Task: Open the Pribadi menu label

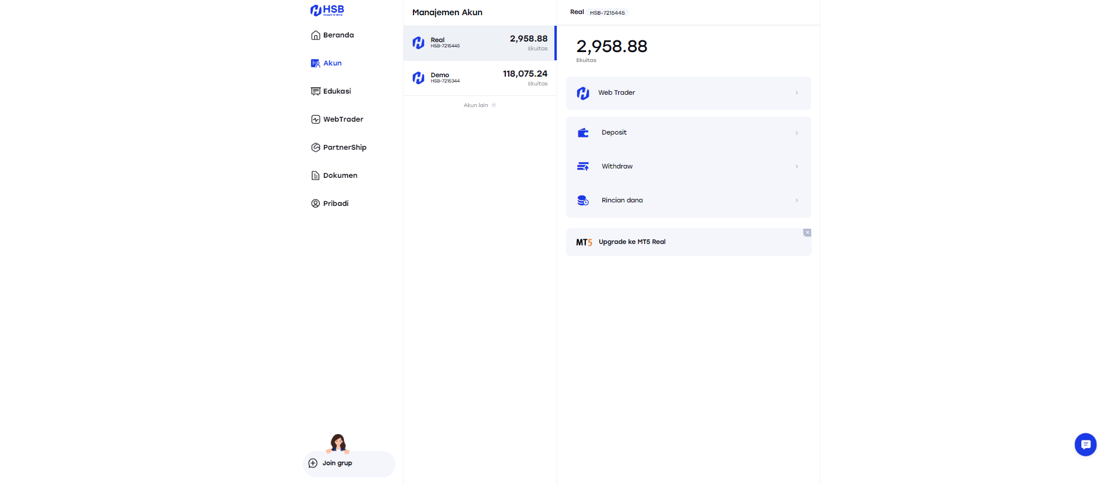Action: (336, 204)
